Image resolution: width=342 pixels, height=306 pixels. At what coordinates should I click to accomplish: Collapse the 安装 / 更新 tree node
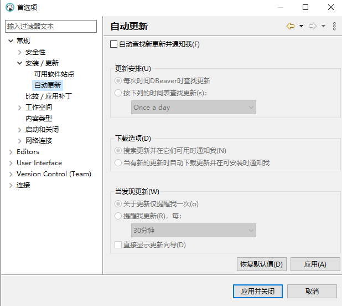tap(19, 63)
